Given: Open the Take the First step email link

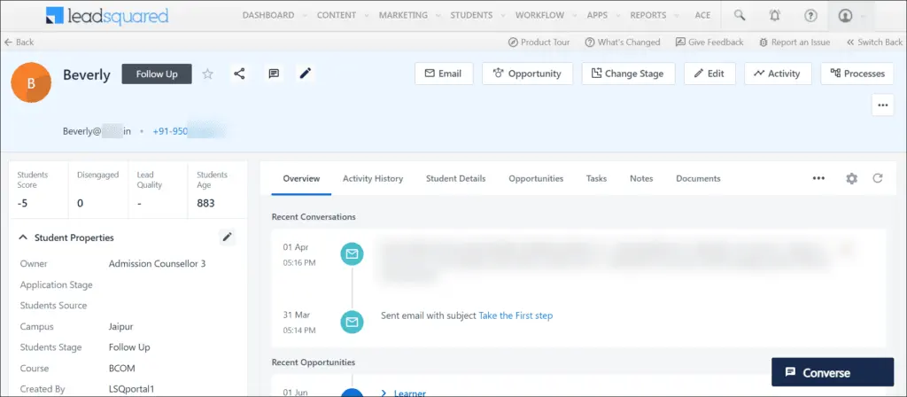Looking at the screenshot, I should click(516, 315).
